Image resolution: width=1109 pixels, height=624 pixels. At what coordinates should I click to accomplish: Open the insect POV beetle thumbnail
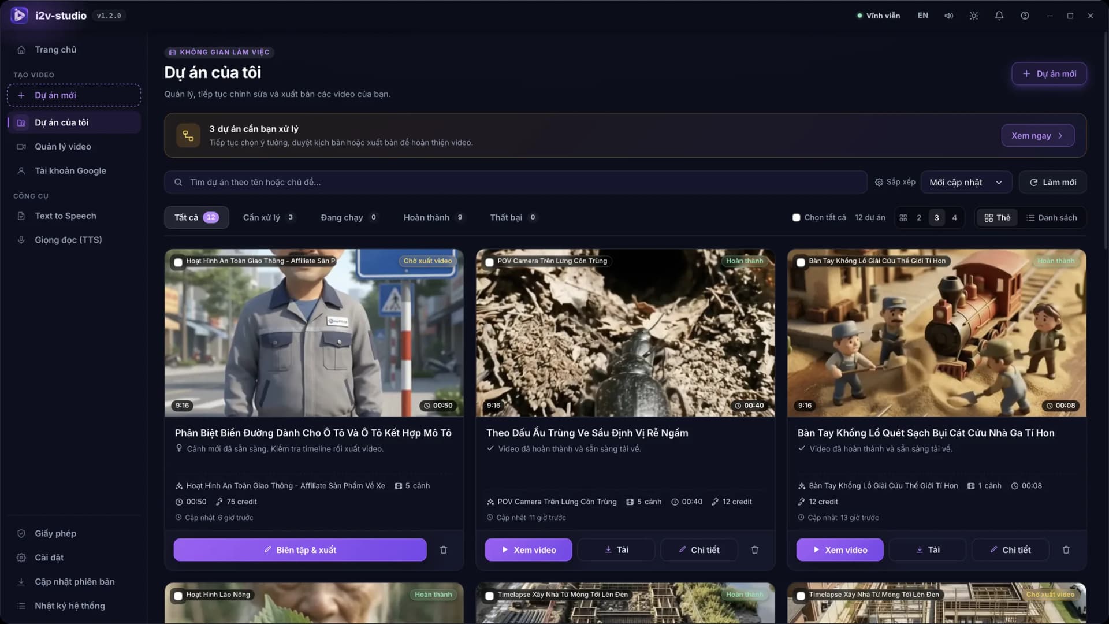coord(626,333)
